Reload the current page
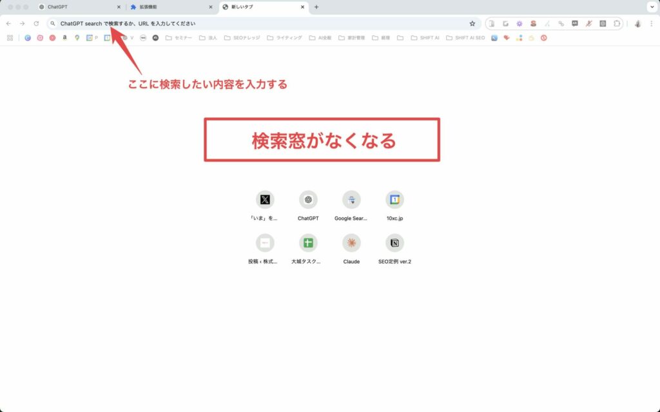The width and height of the screenshot is (660, 412). (x=36, y=23)
